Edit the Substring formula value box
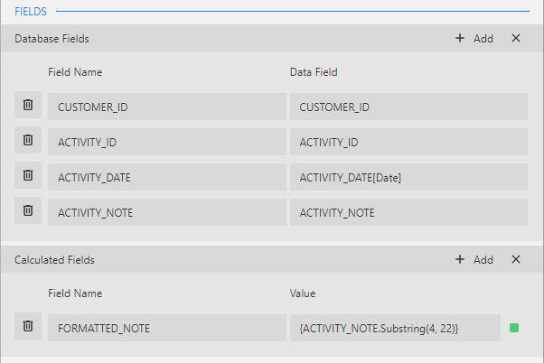The width and height of the screenshot is (544, 363). pyautogui.click(x=395, y=328)
